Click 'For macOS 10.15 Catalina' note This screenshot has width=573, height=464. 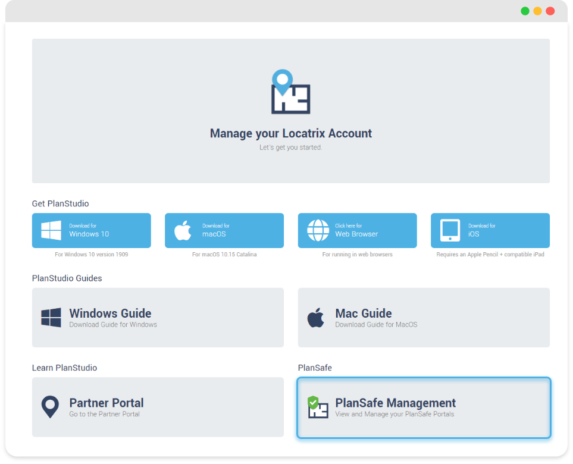click(224, 254)
